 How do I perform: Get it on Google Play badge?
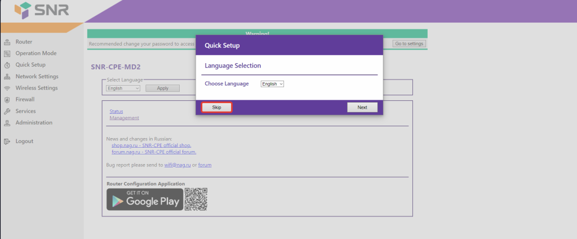click(145, 200)
